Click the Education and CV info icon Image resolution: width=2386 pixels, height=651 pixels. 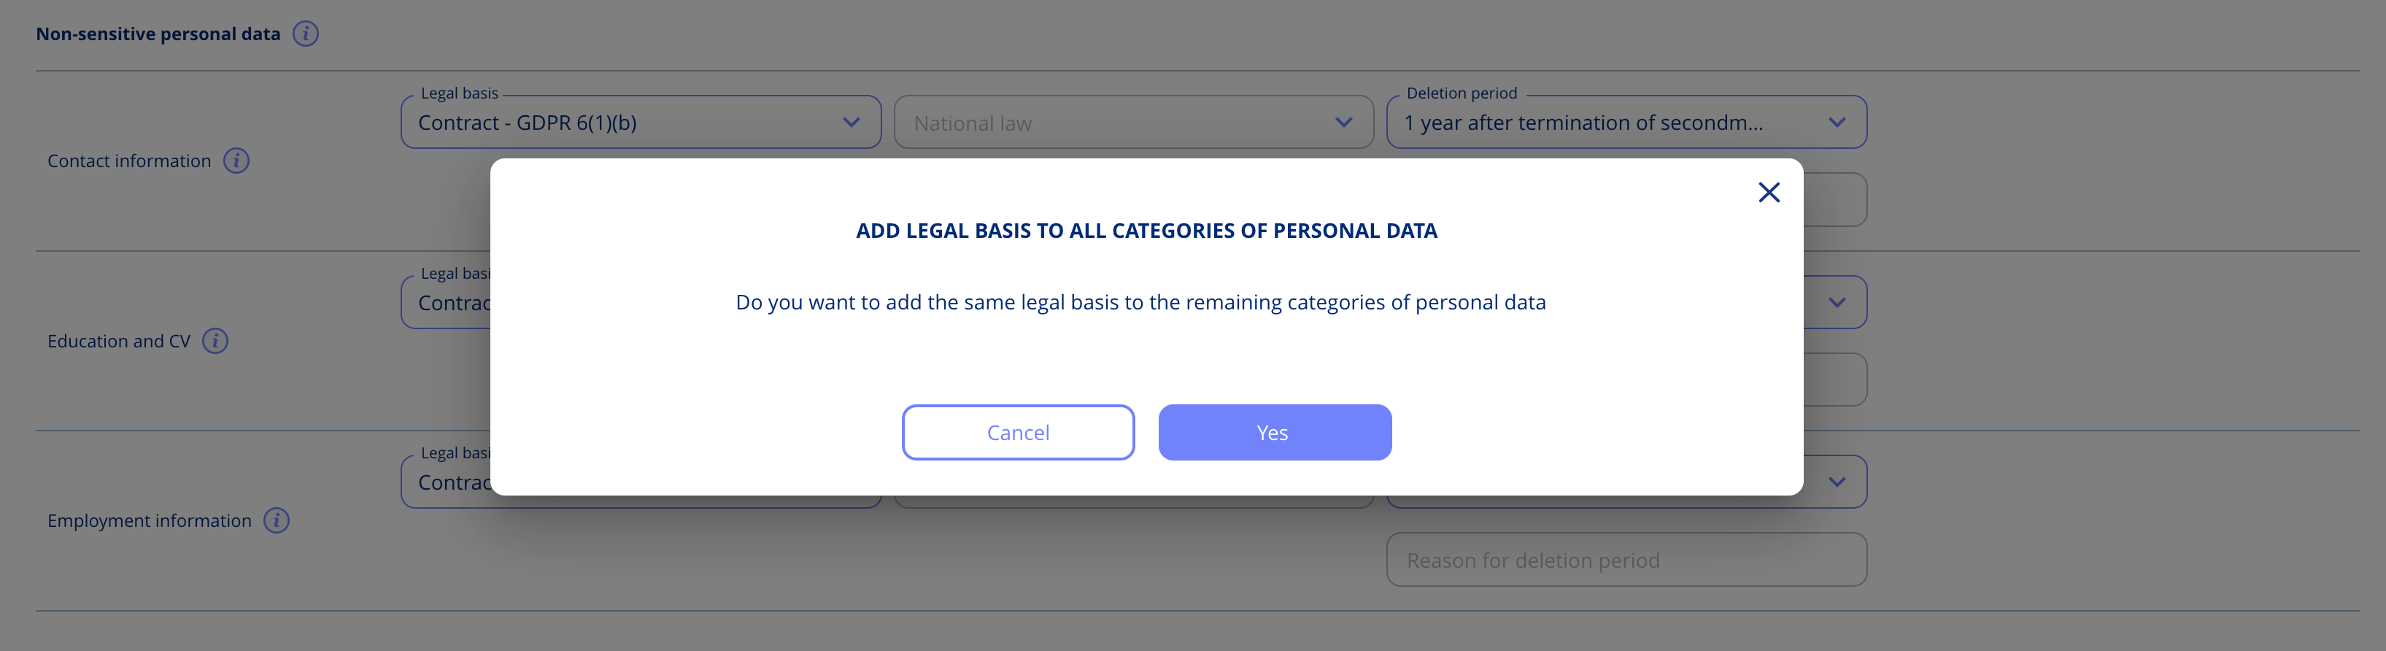click(x=215, y=341)
